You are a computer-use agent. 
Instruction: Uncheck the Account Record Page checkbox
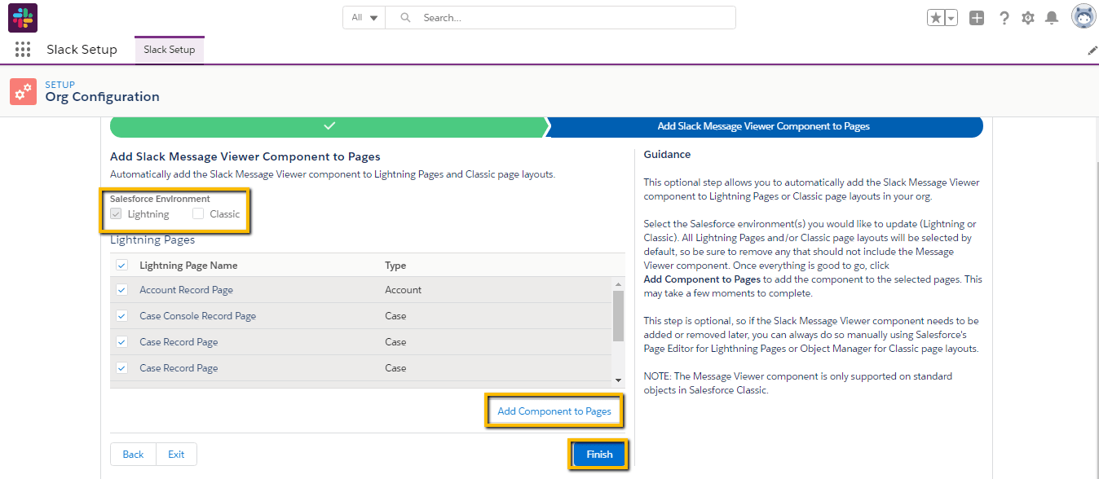click(x=121, y=290)
